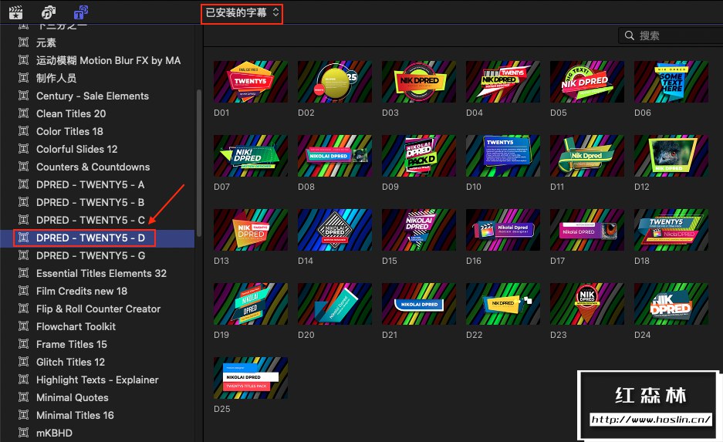This screenshot has width=723, height=442.
Task: Select the Titles and Generators sidebar icon
Action: point(81,12)
